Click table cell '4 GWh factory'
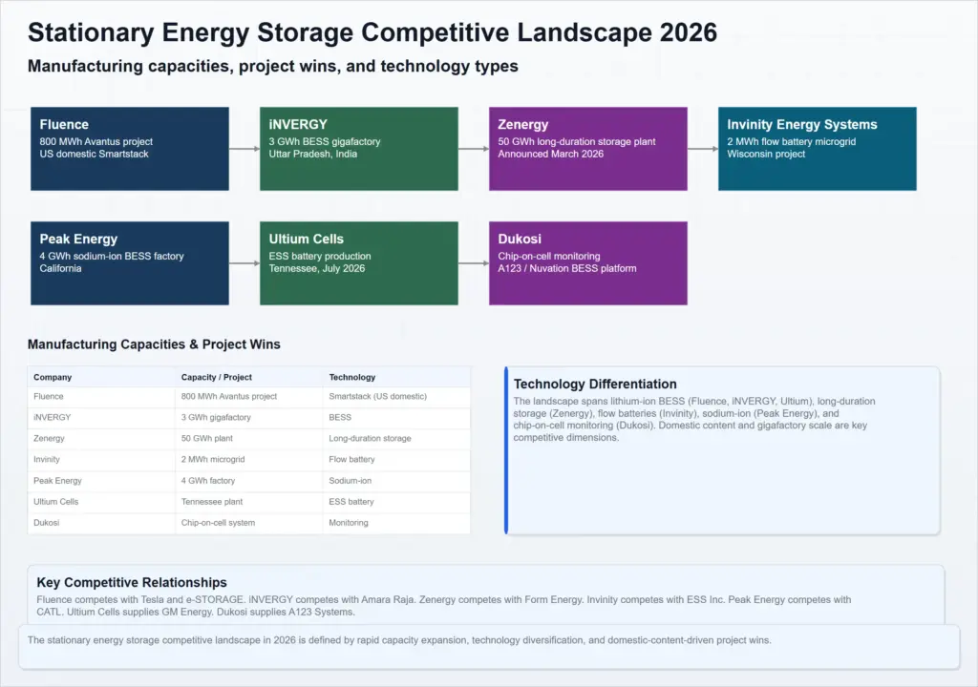This screenshot has height=687, width=978. pos(249,481)
